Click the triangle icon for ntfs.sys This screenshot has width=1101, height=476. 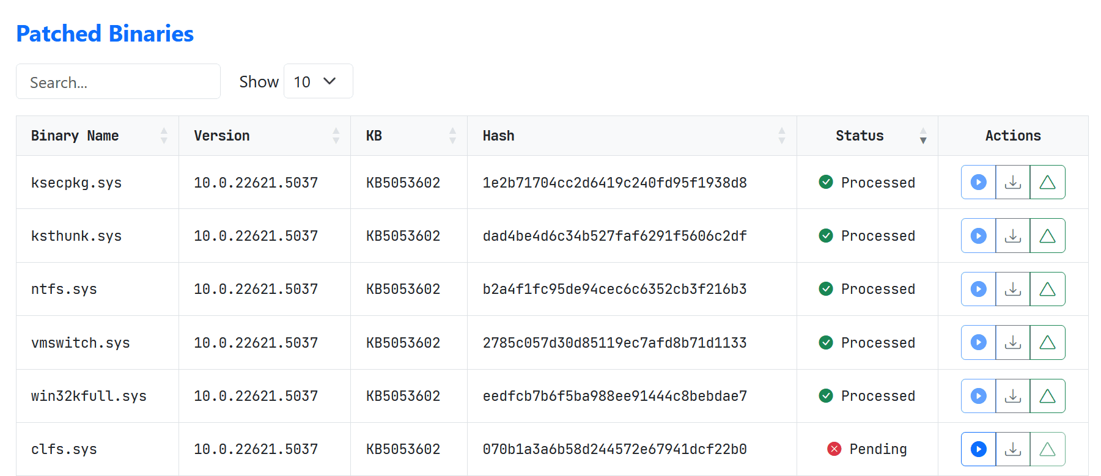(1047, 289)
